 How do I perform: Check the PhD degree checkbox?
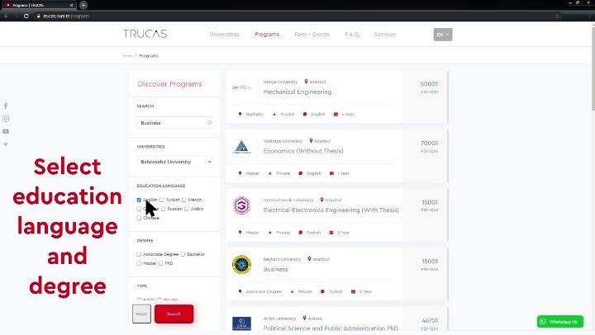pyautogui.click(x=161, y=263)
